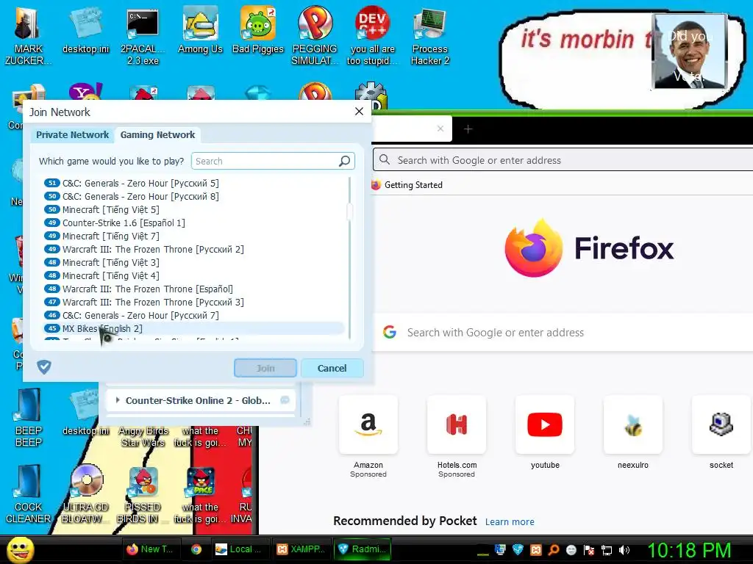Viewport: 753px width, 564px height.
Task: Open chat bubble for Counter-Strike Online 2
Action: pyautogui.click(x=285, y=400)
